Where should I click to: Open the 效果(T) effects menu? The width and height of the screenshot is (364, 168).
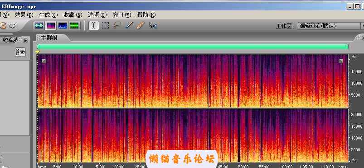pos(24,15)
